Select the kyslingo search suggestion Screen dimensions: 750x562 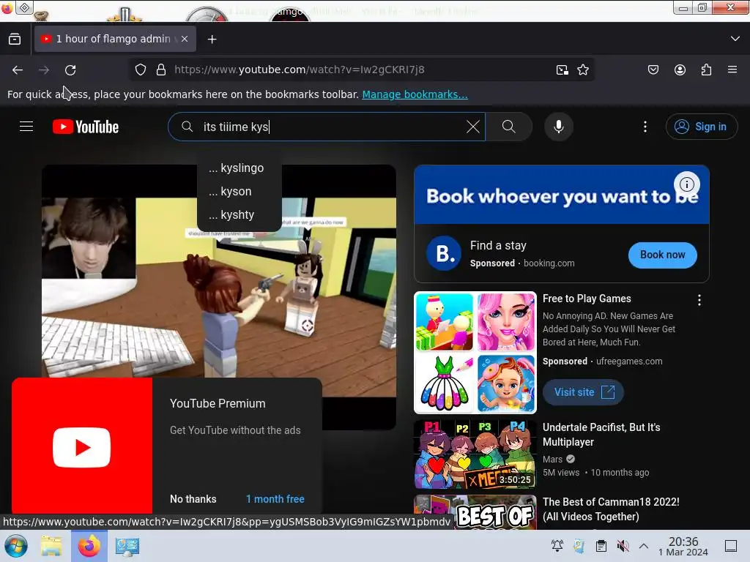[x=240, y=168]
